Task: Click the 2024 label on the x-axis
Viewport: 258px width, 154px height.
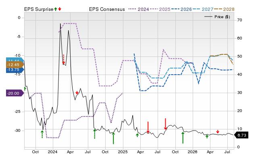Action: click(52, 152)
